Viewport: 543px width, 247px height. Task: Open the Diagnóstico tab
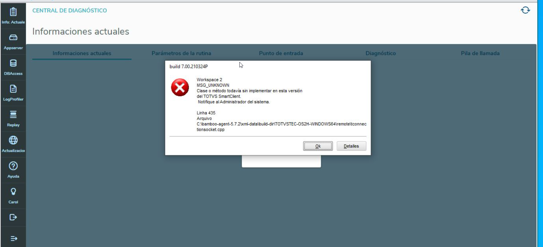380,53
